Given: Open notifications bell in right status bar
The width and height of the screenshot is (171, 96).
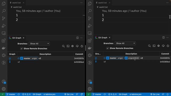Looking at the screenshot, I should coord(168,94).
